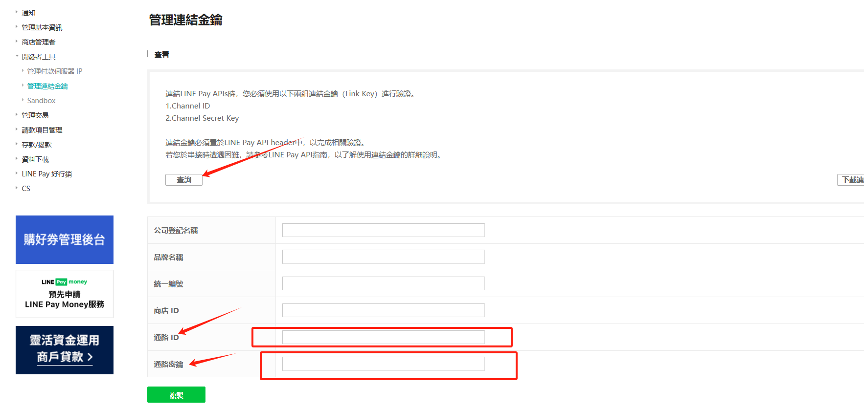Click the 公司登記名稱 input field
Image resolution: width=864 pixels, height=409 pixels.
pyautogui.click(x=384, y=230)
